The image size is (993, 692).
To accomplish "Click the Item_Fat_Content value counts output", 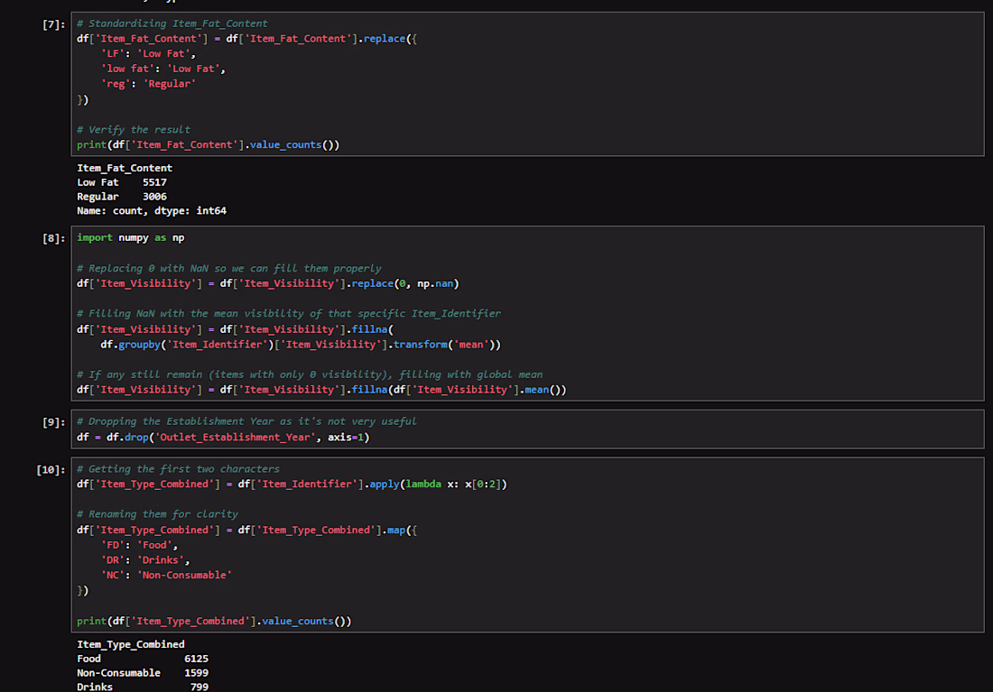I will pos(152,189).
